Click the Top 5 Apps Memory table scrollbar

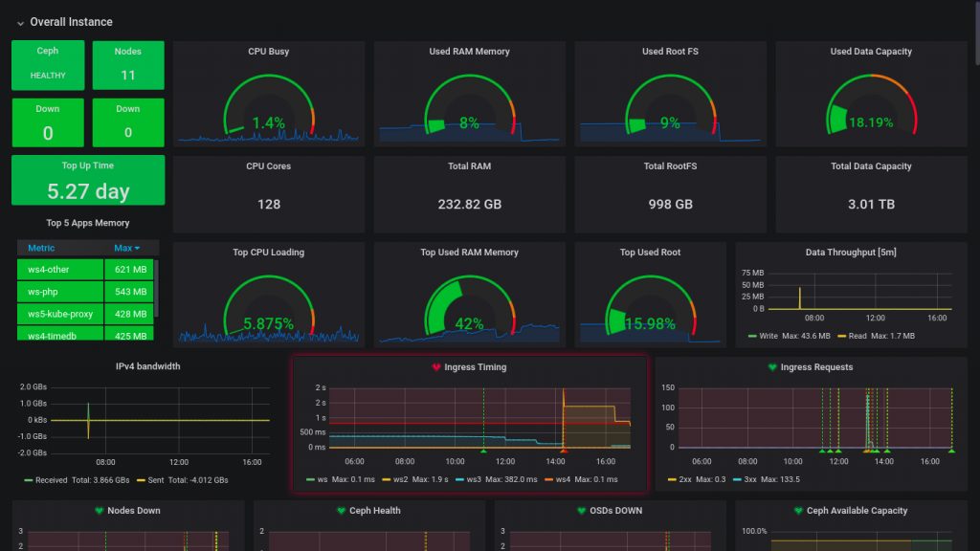point(156,289)
